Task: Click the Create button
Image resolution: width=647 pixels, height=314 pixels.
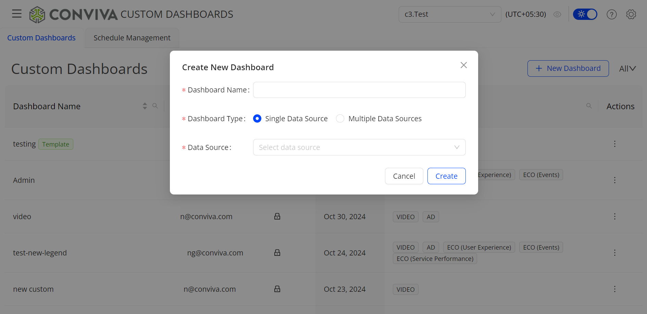Action: pyautogui.click(x=446, y=176)
